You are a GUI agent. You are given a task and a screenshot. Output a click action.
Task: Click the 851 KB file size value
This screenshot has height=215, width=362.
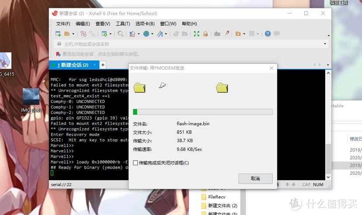(x=184, y=132)
